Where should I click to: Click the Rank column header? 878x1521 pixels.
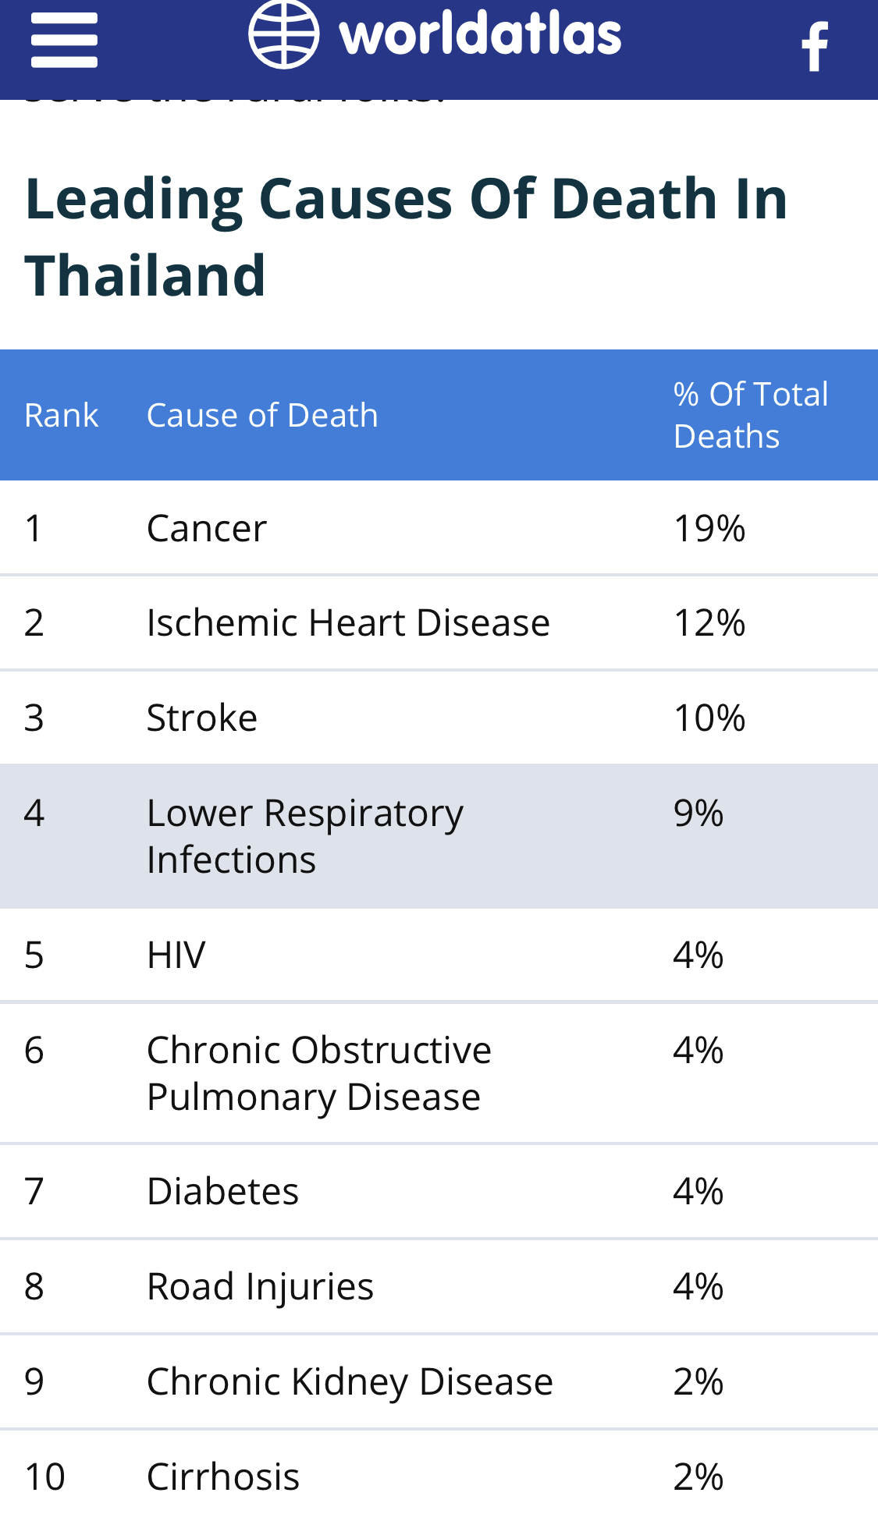[62, 416]
